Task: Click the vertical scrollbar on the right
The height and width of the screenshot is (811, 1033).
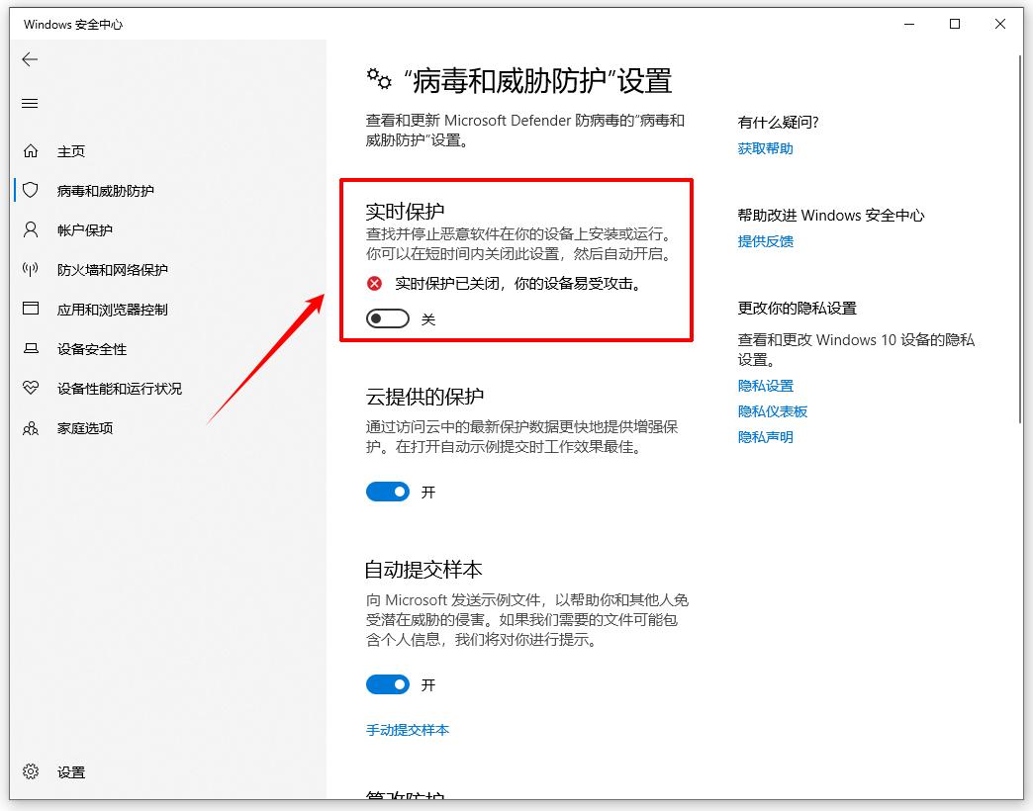Action: click(1020, 239)
